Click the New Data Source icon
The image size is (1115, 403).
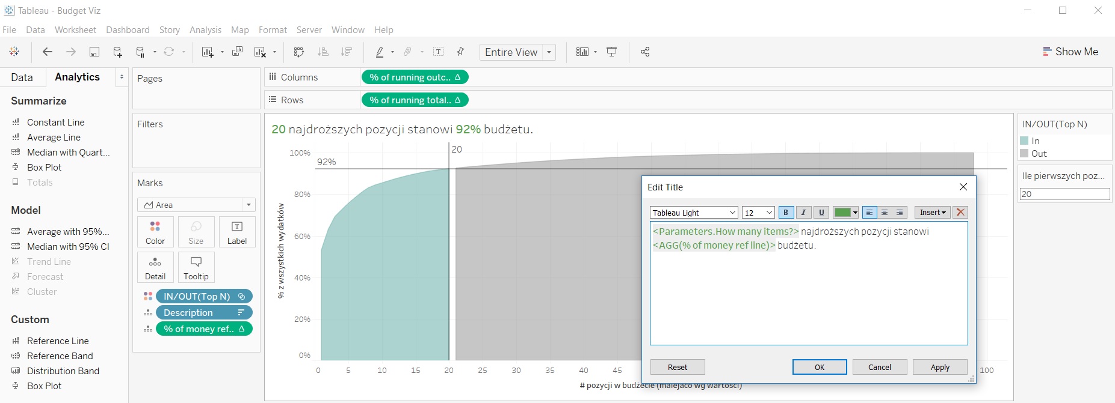[117, 52]
